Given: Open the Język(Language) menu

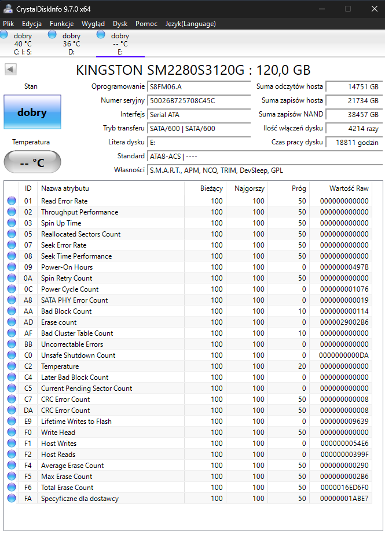Looking at the screenshot, I should (190, 24).
